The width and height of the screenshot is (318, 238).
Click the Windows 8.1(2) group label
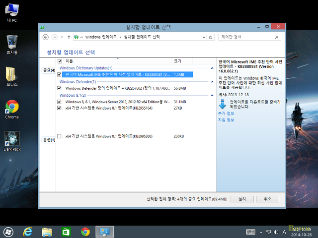pos(73,95)
